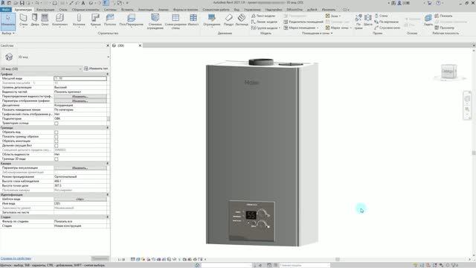476x268 pixels.
Task: Click Изменить for Переопределения видимости/графики
Action: coord(80,96)
